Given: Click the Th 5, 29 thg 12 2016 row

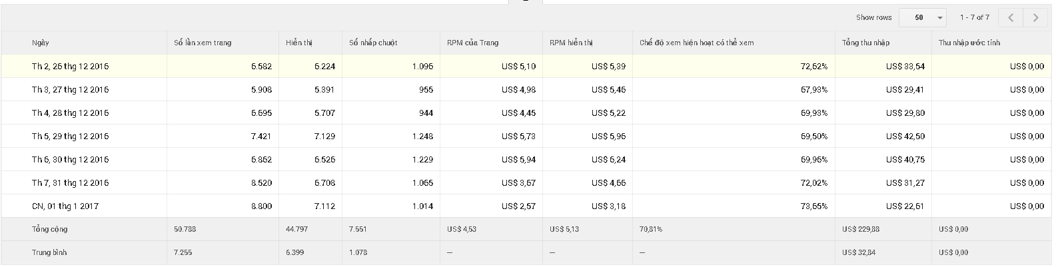Looking at the screenshot, I should point(70,136).
